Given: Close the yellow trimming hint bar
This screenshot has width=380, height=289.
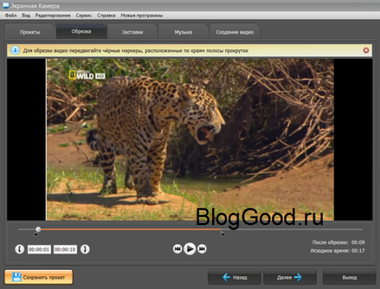Looking at the screenshot, I should pos(366,50).
